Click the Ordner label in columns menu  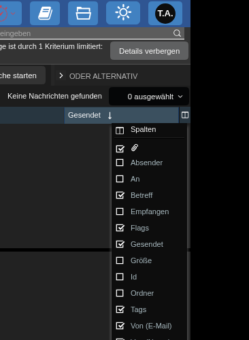(x=142, y=293)
